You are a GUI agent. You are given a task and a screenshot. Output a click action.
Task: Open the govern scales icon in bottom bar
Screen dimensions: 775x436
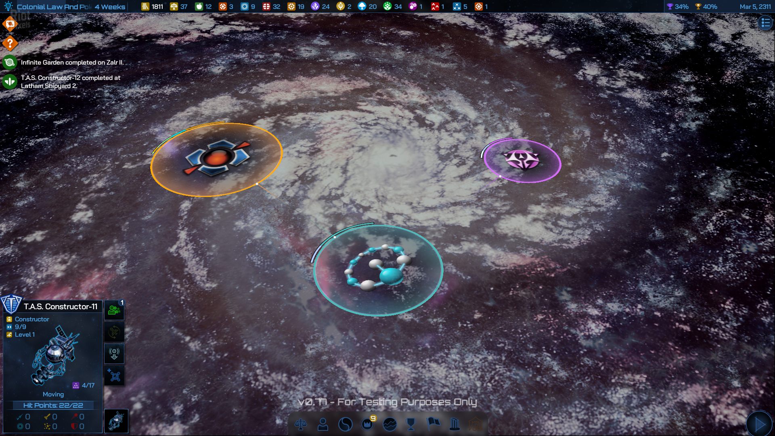tap(301, 424)
